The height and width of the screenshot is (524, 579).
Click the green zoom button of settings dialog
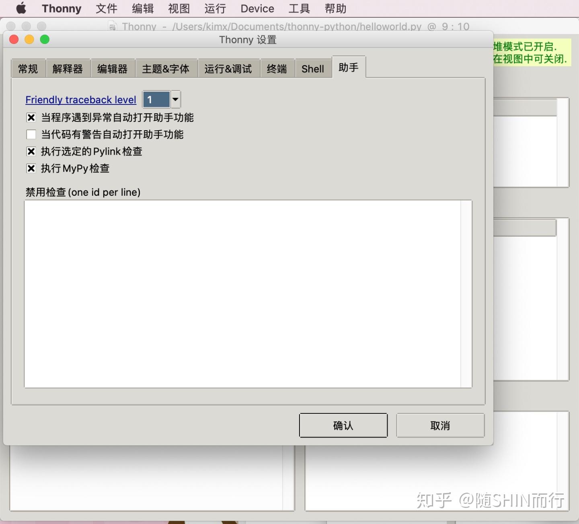coord(45,39)
